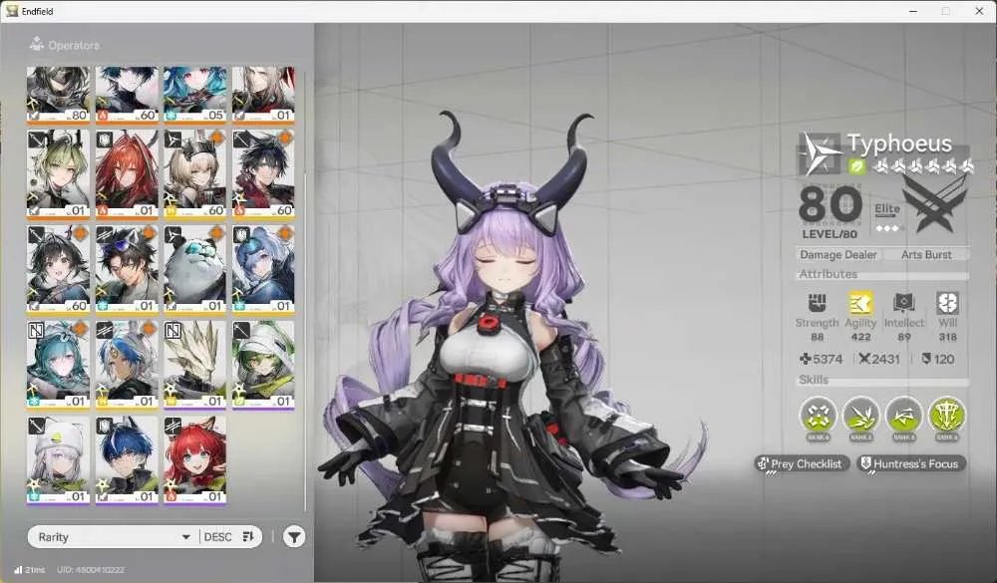The height and width of the screenshot is (583, 997).
Task: Click the Strength fist attribute icon
Action: 818,303
